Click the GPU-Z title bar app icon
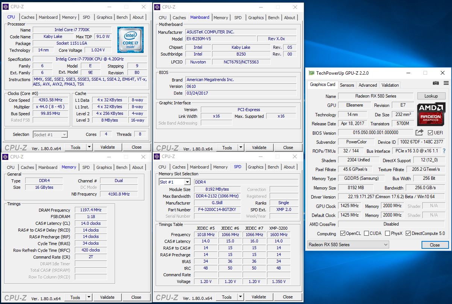Screen dimensions: 452x304 point(311,73)
